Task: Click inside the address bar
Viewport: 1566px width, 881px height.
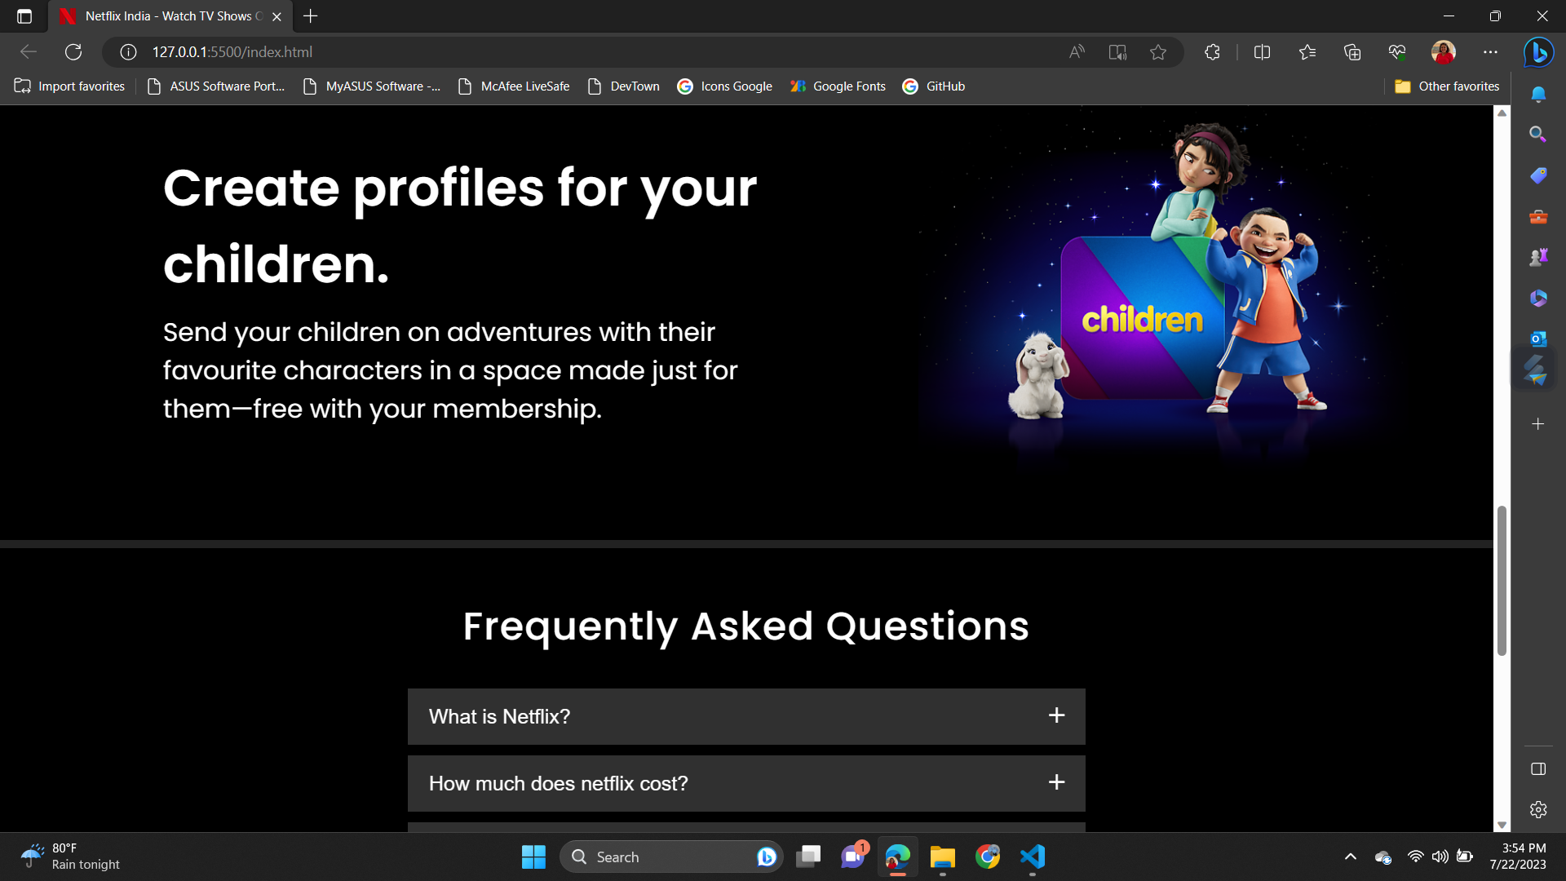Action: pyautogui.click(x=489, y=51)
